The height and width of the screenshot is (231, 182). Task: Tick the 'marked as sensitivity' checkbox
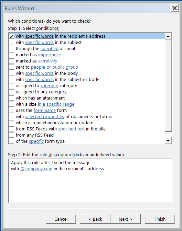pos(11,61)
